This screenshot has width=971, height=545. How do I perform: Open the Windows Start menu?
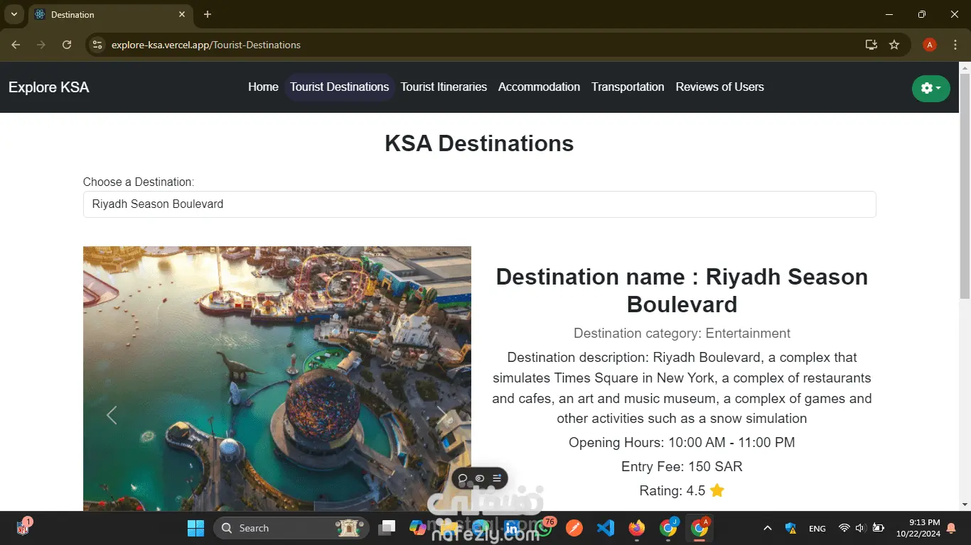click(195, 528)
